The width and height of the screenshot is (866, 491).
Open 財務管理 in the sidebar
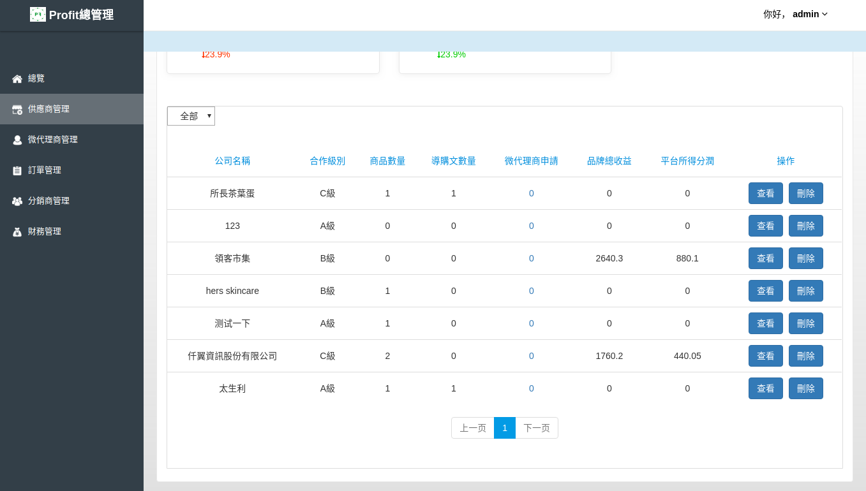coord(71,231)
